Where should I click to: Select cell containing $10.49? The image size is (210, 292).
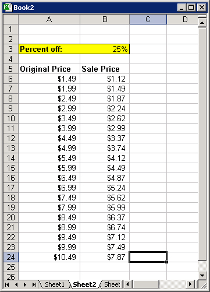point(49,257)
